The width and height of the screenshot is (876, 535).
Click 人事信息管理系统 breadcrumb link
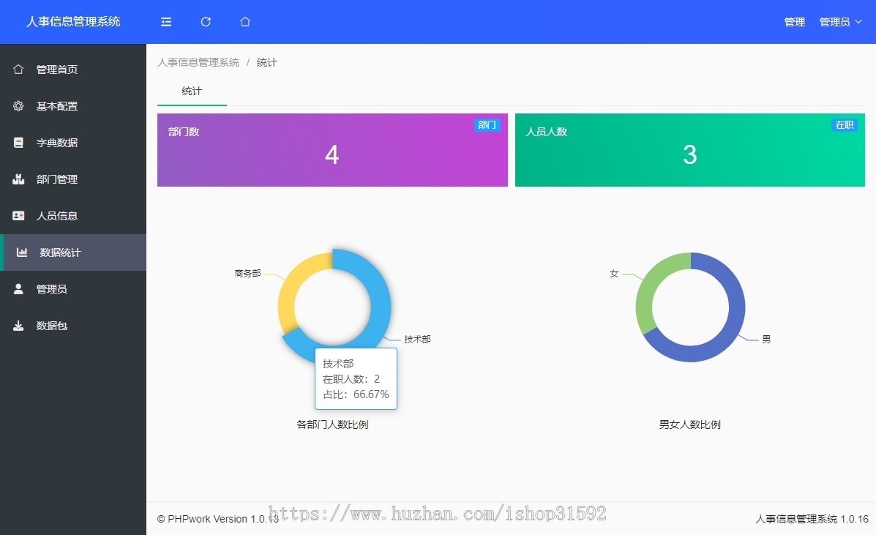198,62
